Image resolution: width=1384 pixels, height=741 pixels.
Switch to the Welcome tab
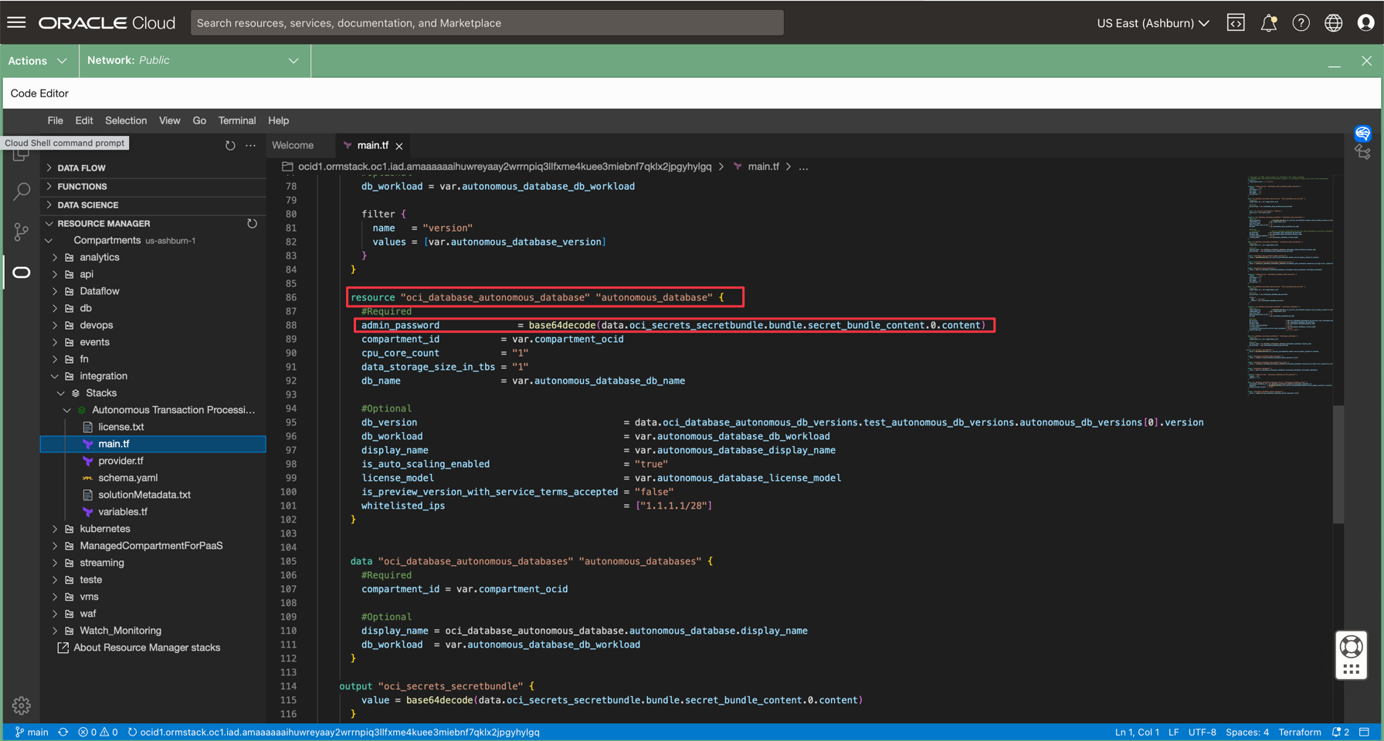293,145
